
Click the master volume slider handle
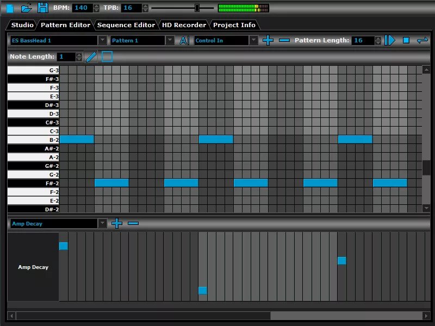click(x=197, y=8)
